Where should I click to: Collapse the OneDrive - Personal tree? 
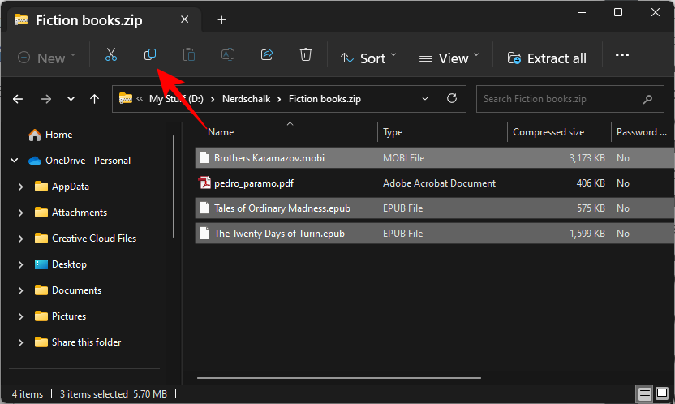pyautogui.click(x=14, y=161)
